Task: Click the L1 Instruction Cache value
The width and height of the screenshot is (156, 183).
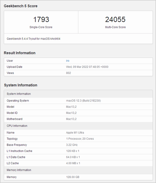Action: click(x=73, y=151)
